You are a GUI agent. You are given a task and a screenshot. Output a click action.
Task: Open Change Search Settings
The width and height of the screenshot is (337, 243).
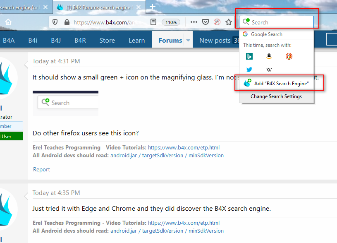point(276,96)
